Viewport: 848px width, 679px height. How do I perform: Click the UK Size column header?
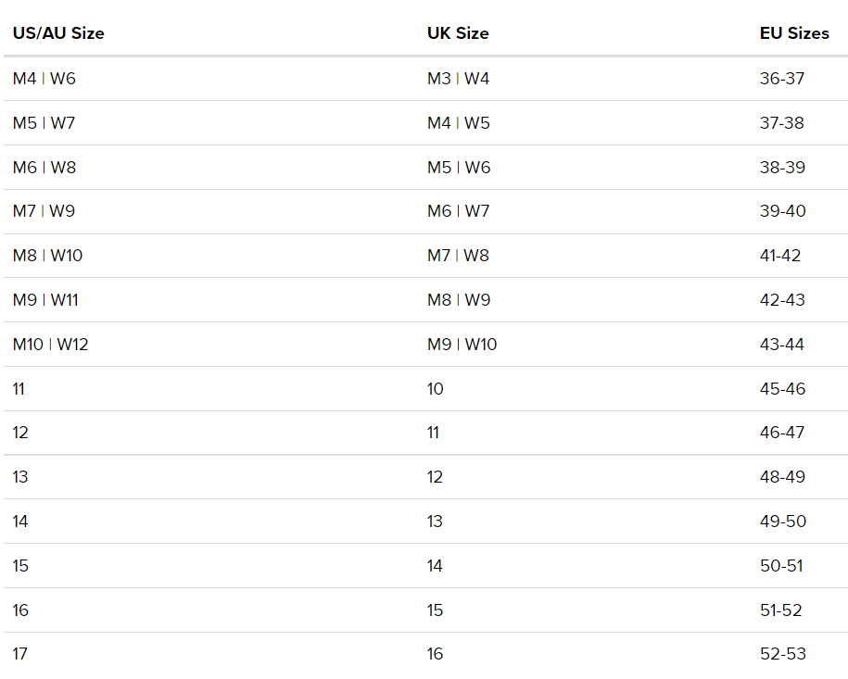point(458,33)
